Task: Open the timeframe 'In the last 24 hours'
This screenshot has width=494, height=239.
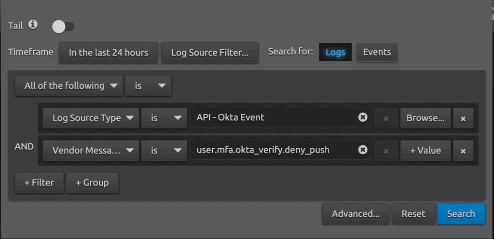Action: [x=108, y=53]
